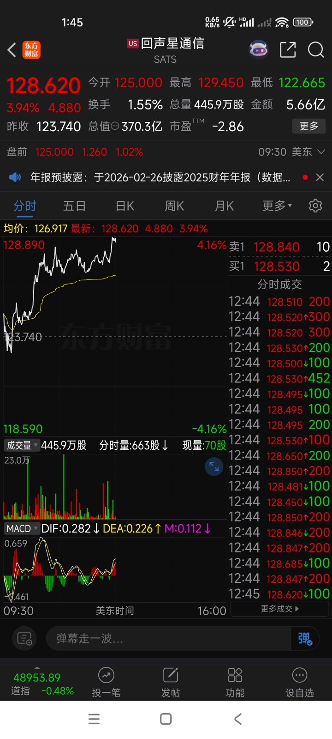Open barrage settings icon beside input
The image size is (332, 739).
coord(24,638)
